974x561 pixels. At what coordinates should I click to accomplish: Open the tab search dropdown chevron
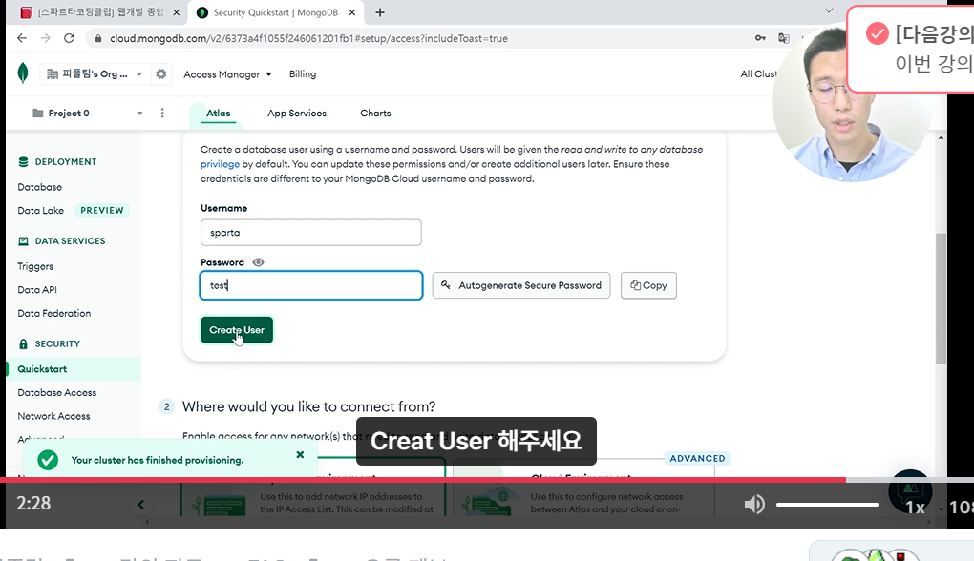pyautogui.click(x=829, y=11)
